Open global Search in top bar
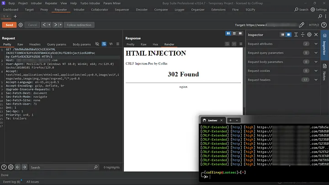Screen dimensions: 329x185 (301, 10)
